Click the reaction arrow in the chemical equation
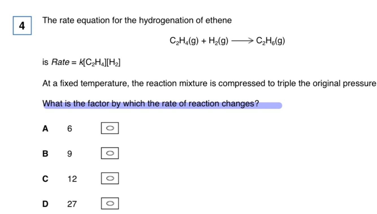 (242, 41)
